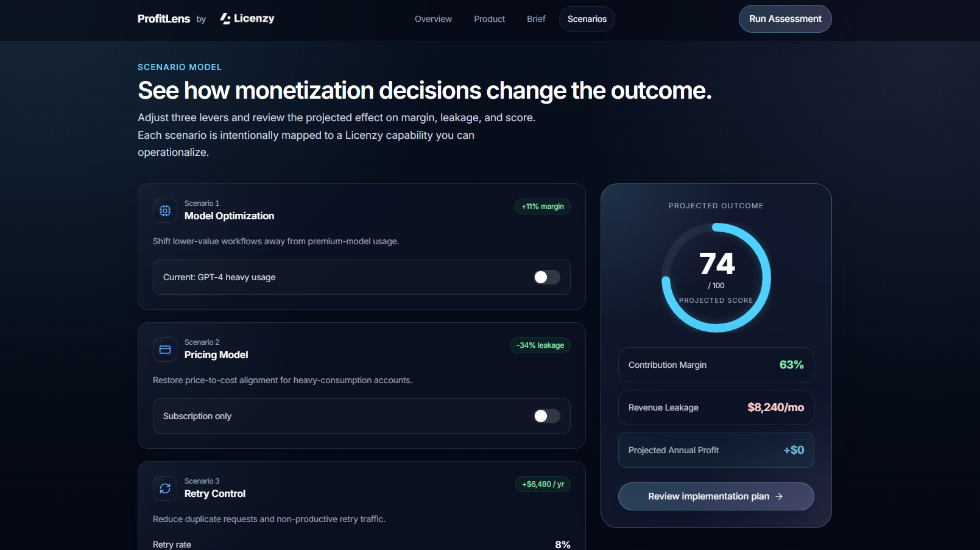Select the Scenarios nav tab
Viewport: 980px width, 550px height.
[587, 19]
